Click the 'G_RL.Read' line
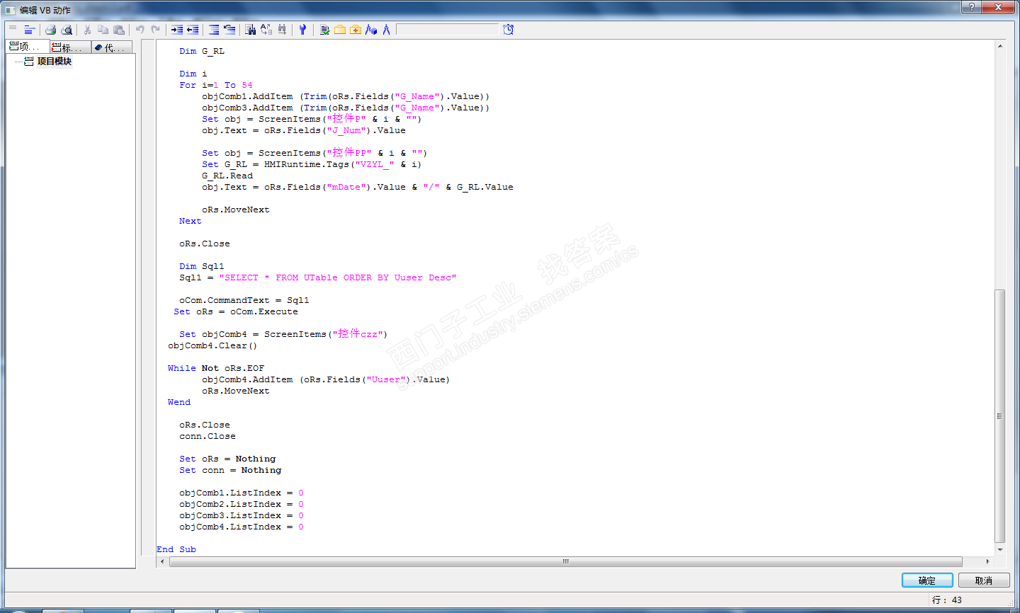 click(x=227, y=176)
